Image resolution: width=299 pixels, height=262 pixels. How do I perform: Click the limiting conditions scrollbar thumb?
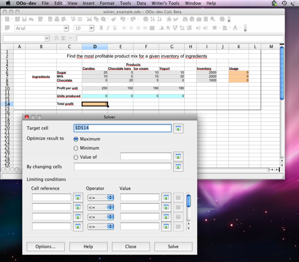point(189,201)
